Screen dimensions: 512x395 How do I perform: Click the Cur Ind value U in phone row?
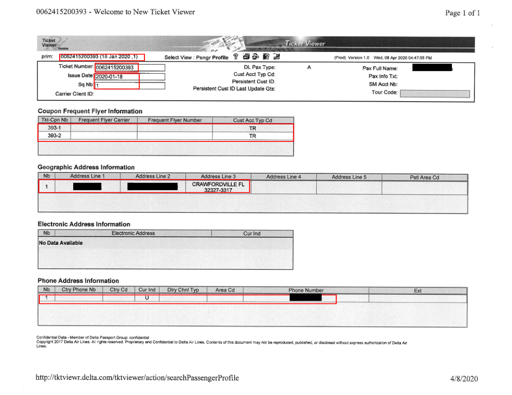[x=146, y=298]
